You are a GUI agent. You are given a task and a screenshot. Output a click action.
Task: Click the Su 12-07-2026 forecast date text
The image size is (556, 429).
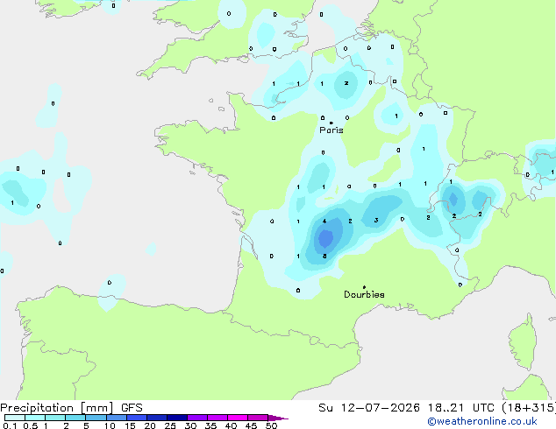coord(369,408)
